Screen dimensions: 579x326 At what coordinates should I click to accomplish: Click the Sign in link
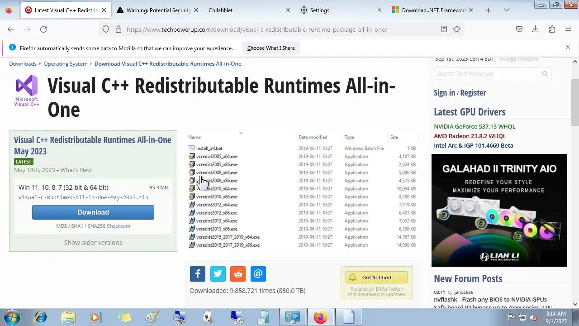click(x=444, y=93)
